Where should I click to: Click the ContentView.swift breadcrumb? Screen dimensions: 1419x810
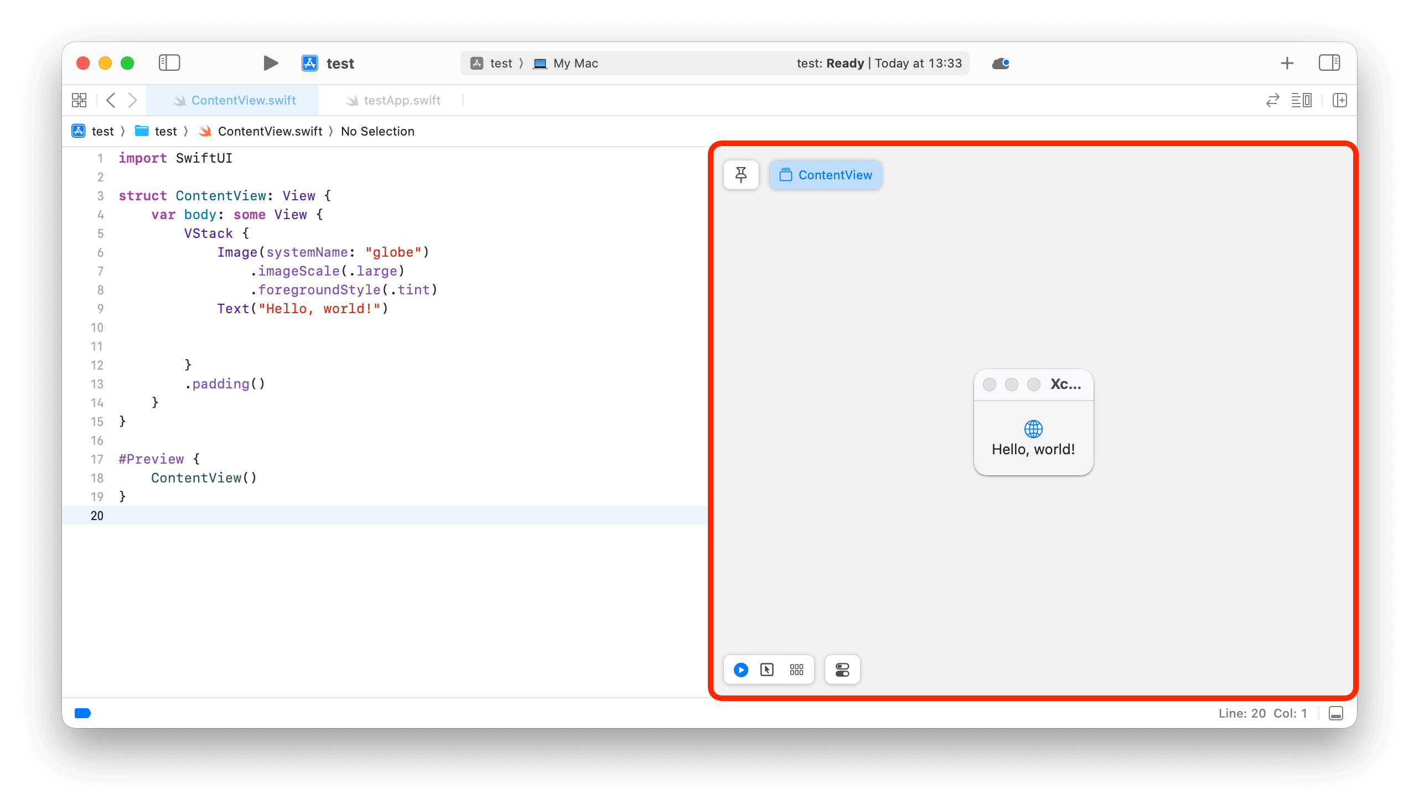(261, 131)
